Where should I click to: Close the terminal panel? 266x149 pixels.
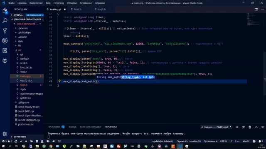[x=262, y=127]
